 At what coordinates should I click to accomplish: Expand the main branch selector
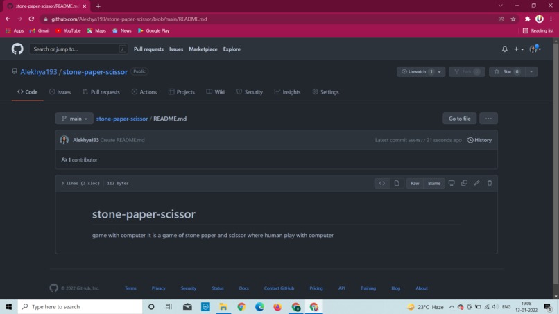tap(74, 119)
